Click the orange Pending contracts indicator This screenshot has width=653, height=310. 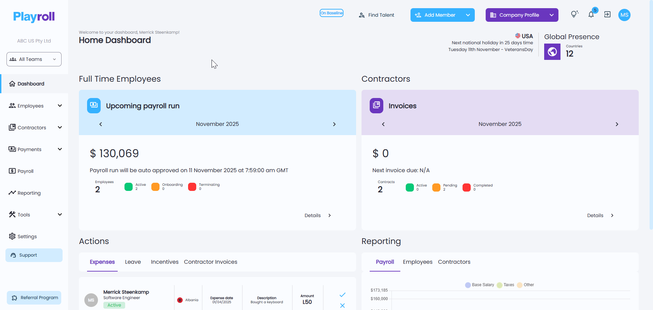pos(436,187)
